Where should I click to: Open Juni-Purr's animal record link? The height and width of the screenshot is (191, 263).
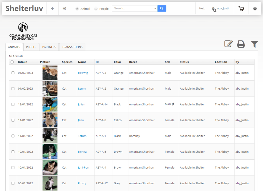(84, 168)
